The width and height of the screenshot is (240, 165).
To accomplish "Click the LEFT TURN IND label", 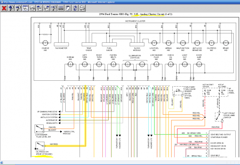I will point(85,57).
